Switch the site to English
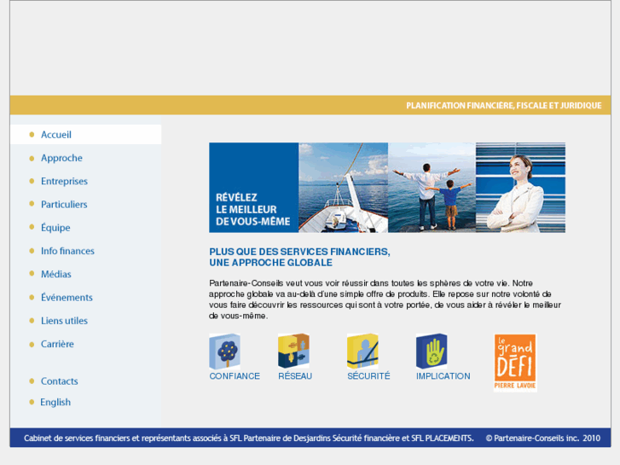Image resolution: width=620 pixels, height=465 pixels. tap(55, 402)
